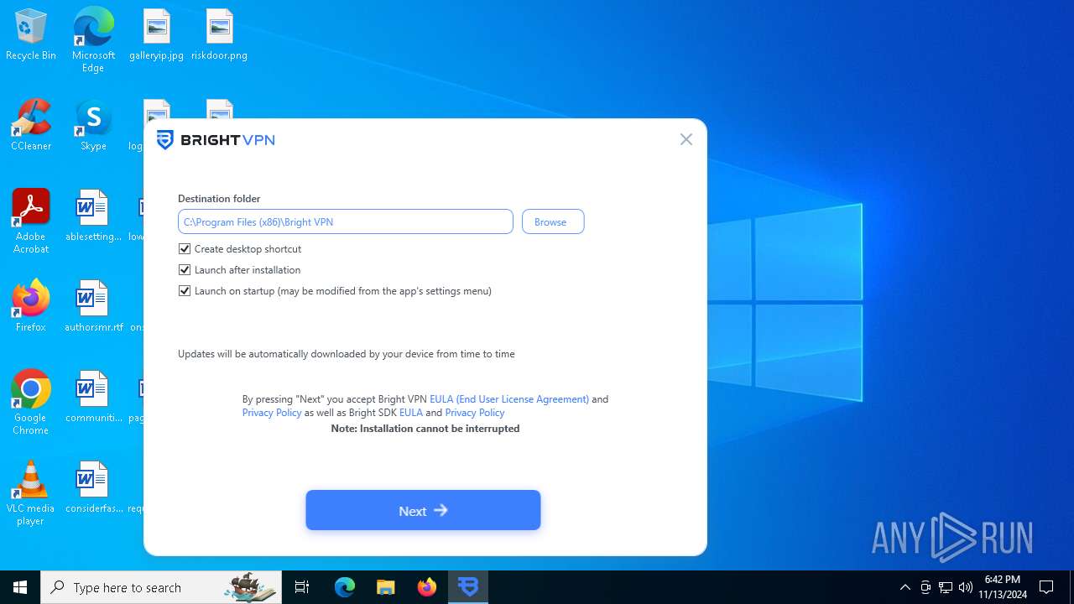1074x604 pixels.
Task: Open the notification center
Action: click(x=1046, y=587)
